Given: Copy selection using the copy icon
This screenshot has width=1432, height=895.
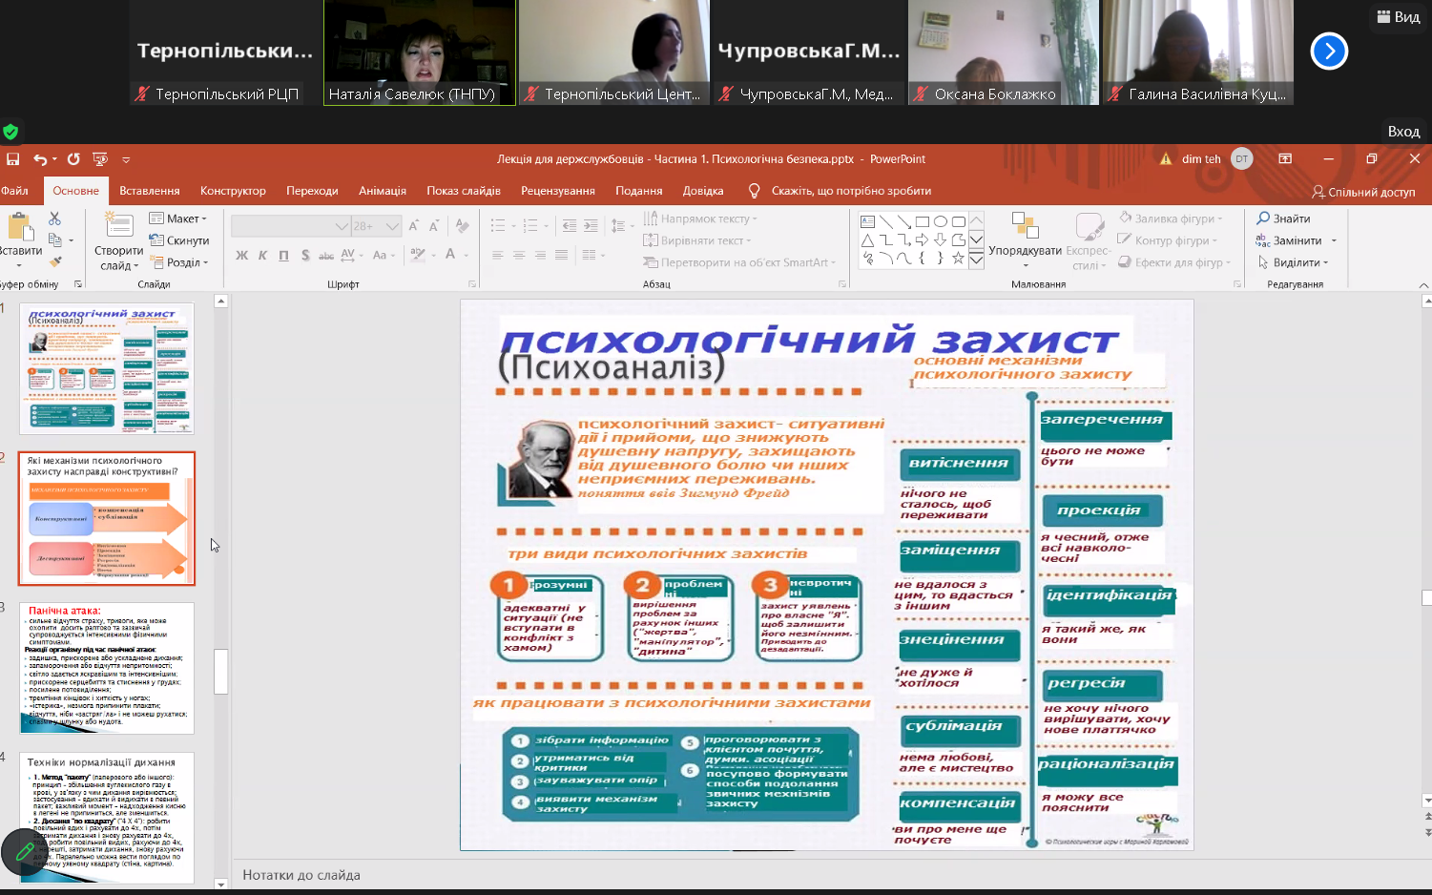Looking at the screenshot, I should [54, 239].
